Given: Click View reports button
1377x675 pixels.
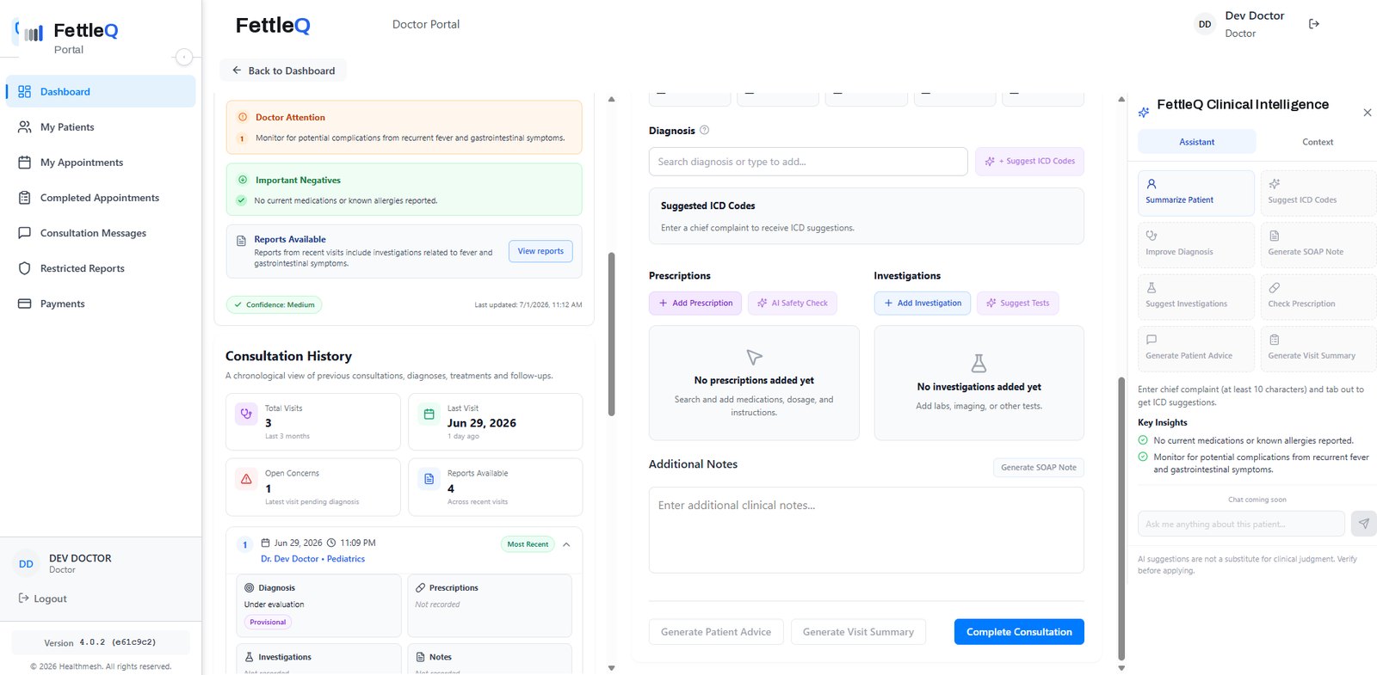Looking at the screenshot, I should pos(540,251).
